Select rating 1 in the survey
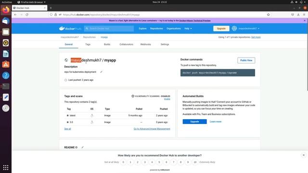308x173 pixels. pyautogui.click(x=130, y=162)
